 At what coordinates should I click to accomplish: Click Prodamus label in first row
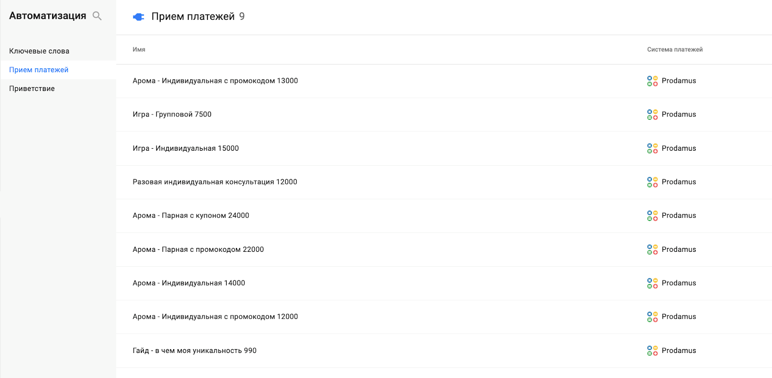[679, 81]
